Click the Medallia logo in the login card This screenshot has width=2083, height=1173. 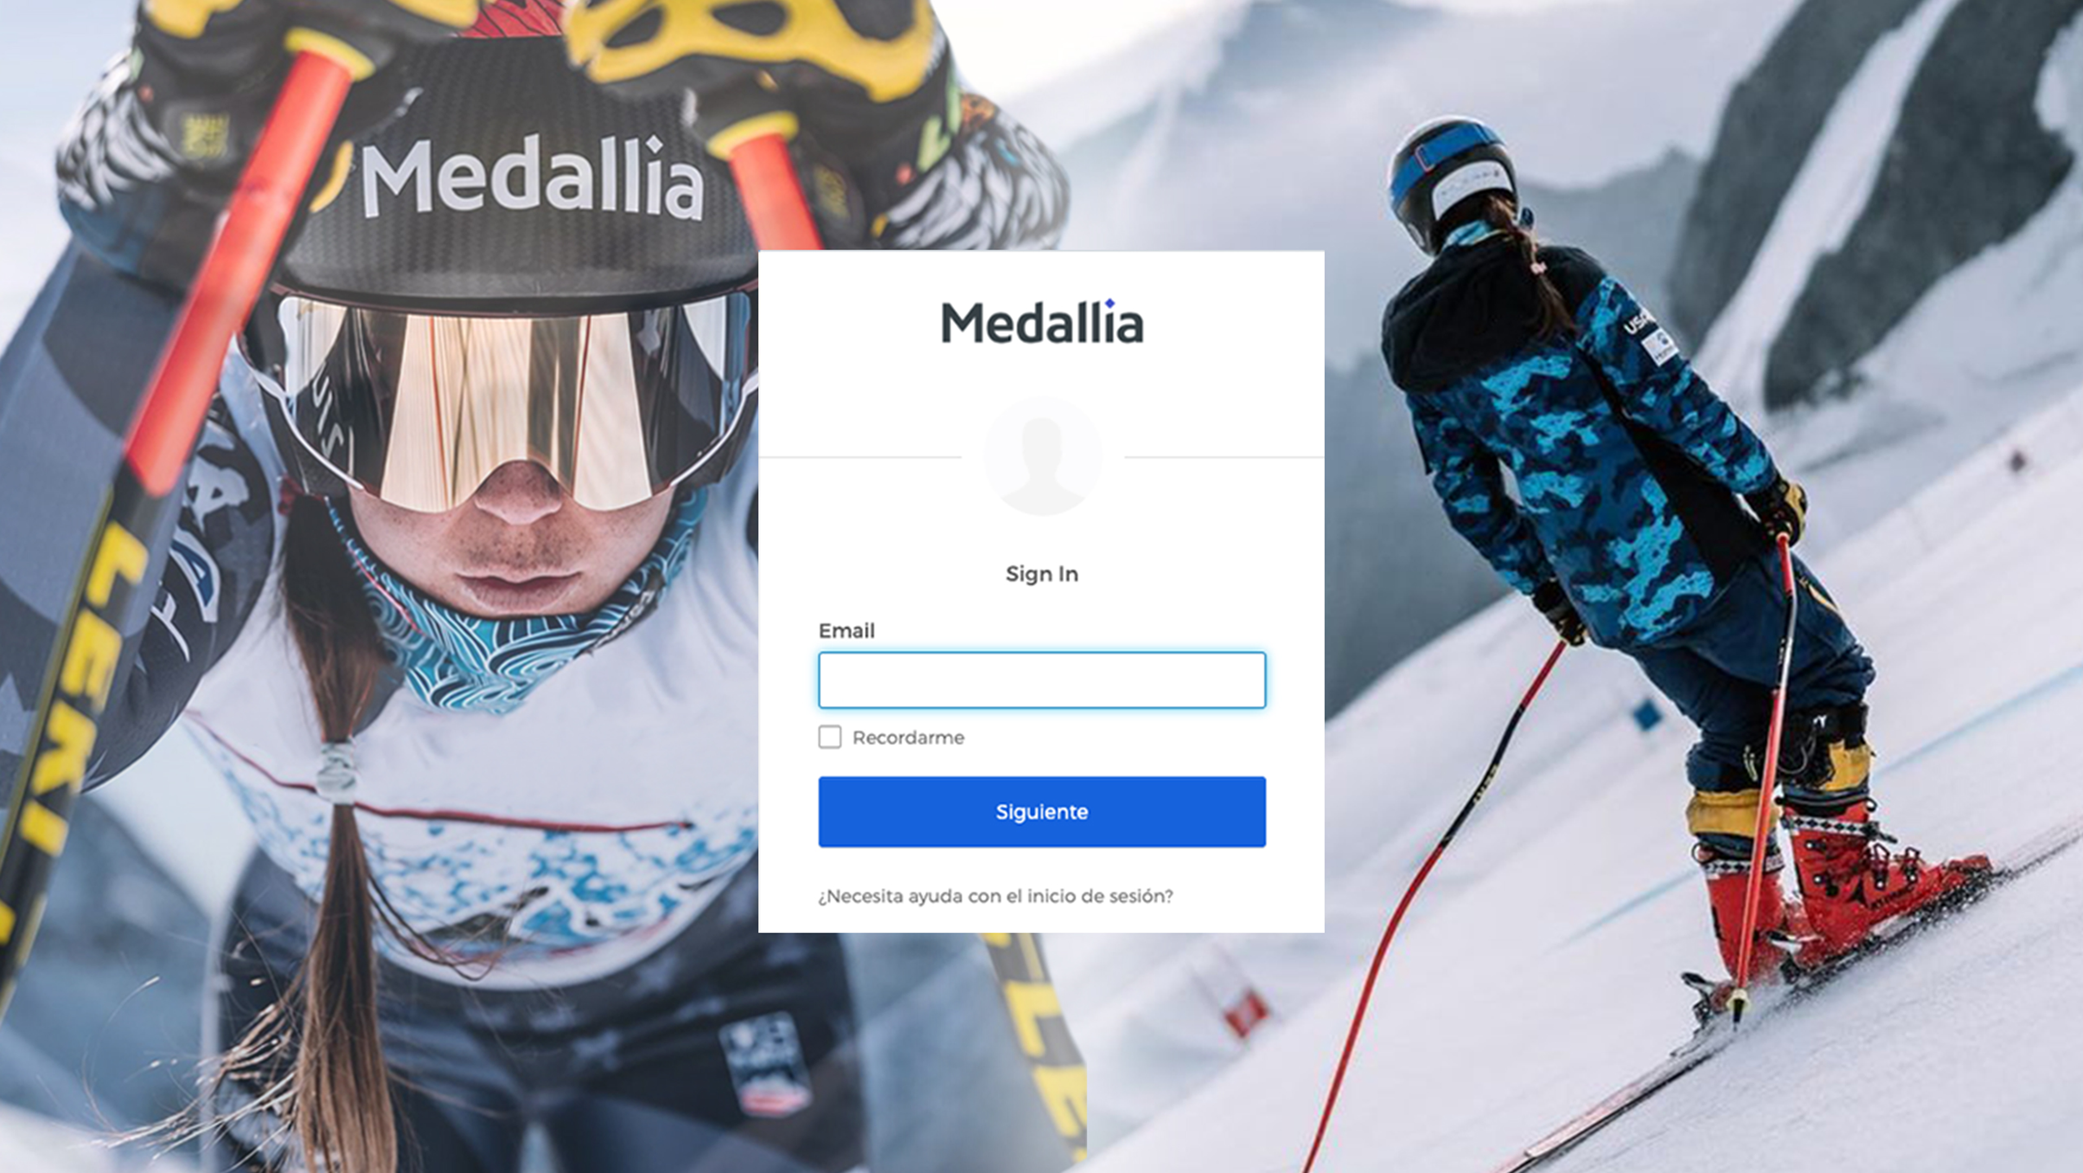(1041, 321)
